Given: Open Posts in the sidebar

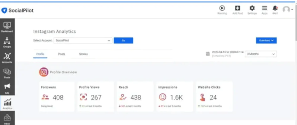Looking at the screenshot, I should (x=7, y=73).
